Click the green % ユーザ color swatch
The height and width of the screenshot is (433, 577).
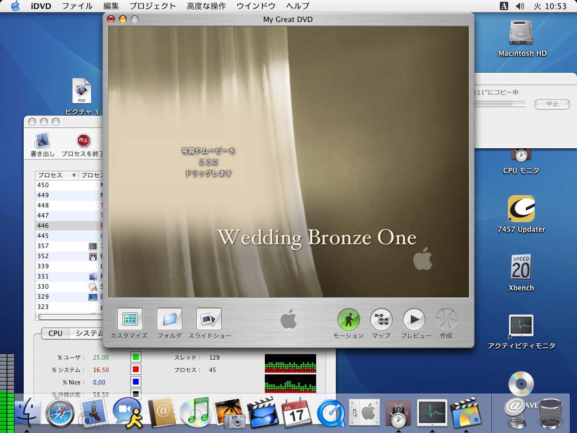point(136,357)
